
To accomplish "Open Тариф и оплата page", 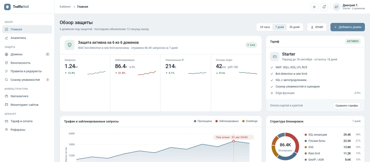I will tap(27, 121).
